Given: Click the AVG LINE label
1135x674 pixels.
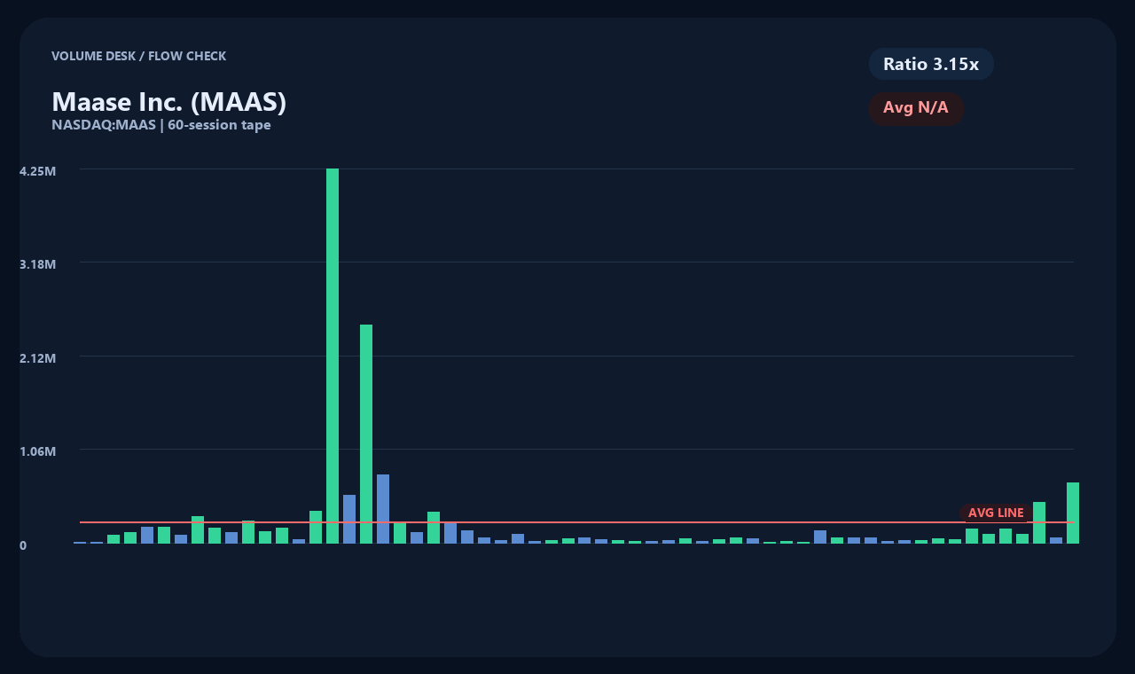Looking at the screenshot, I should point(996,513).
